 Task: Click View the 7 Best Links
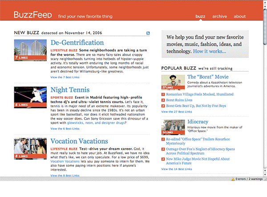pyautogui.click(x=65, y=77)
